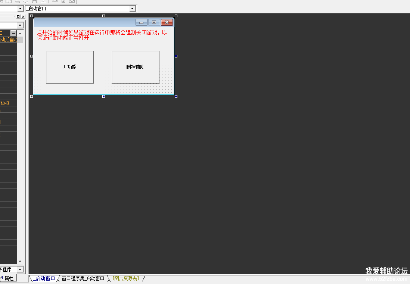
Task: Open the [图片资源表] tab
Action: coord(126,278)
